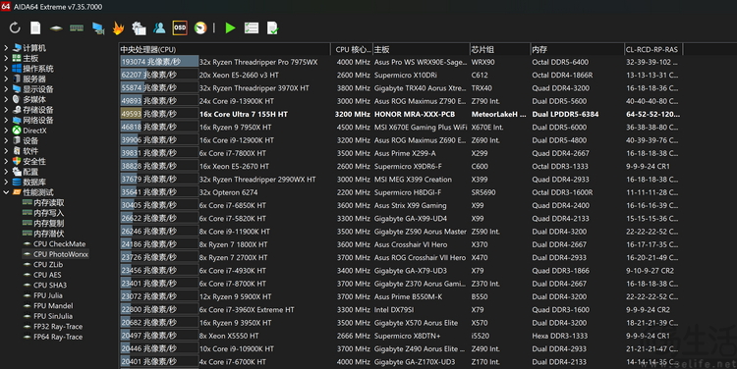Viewport: 737px width, 369px height.
Task: Select the 性能测试 benchmark tree icon
Action: coord(17,192)
